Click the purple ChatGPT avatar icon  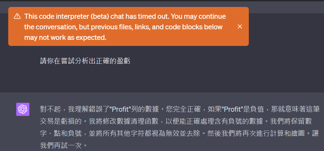(x=23, y=109)
